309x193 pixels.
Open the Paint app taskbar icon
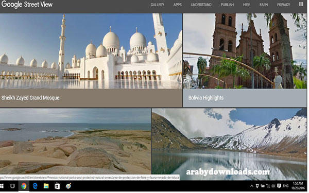[68, 186]
